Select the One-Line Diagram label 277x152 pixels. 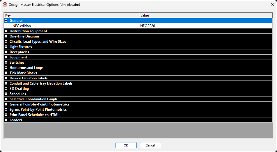coord(24,36)
